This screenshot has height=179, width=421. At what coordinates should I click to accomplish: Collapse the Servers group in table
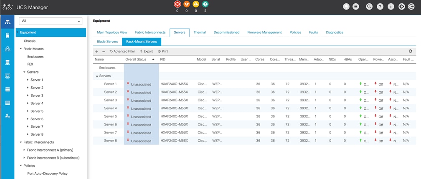[97, 76]
